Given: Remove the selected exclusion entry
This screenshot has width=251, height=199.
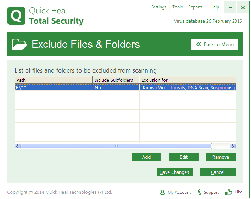Looking at the screenshot, I should [221, 157].
